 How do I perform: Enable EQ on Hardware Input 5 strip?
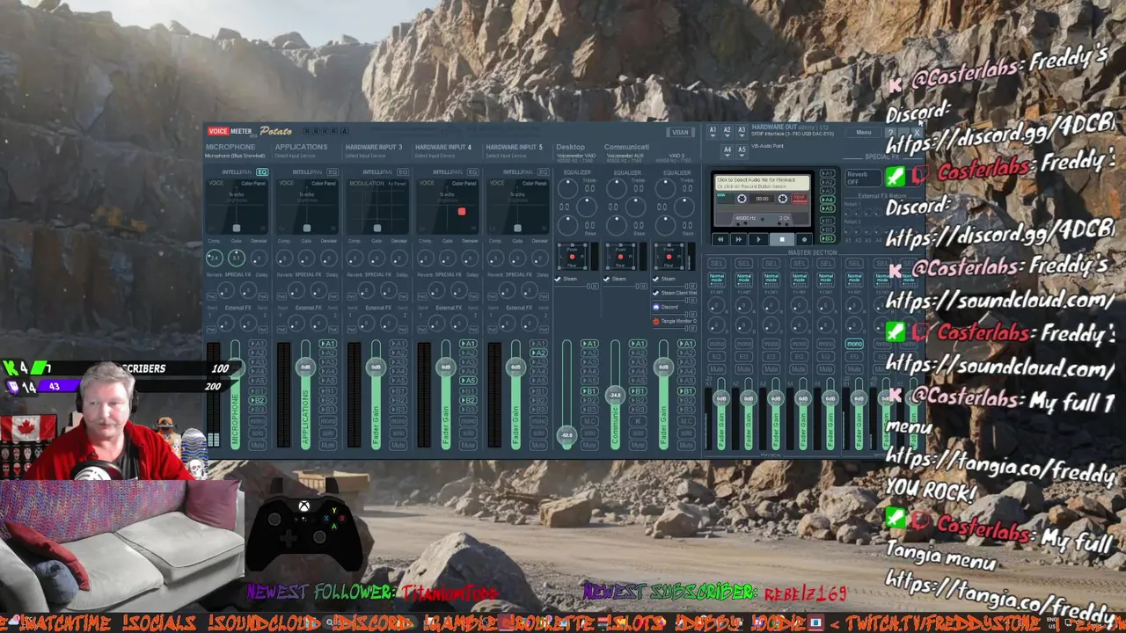point(544,172)
